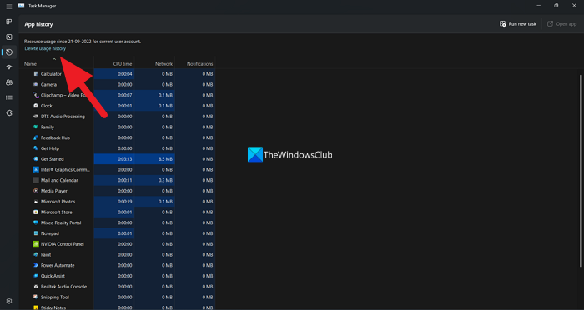Click the Media Player app icon

(x=36, y=191)
